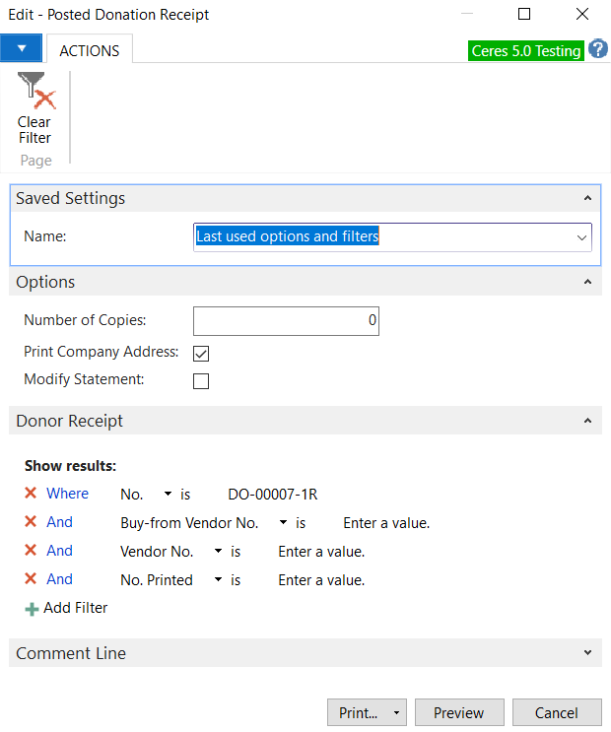Click the Cancel button

coord(557,713)
